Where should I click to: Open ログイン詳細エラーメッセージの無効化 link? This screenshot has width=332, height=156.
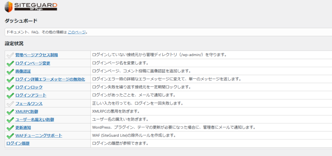tap(50, 79)
